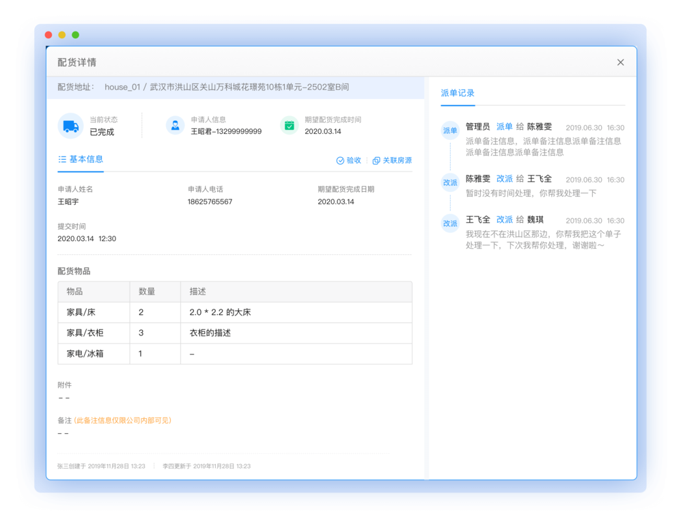Image resolution: width=683 pixels, height=526 pixels.
Task: Click the 验收 checkmark circle icon
Action: 340,161
